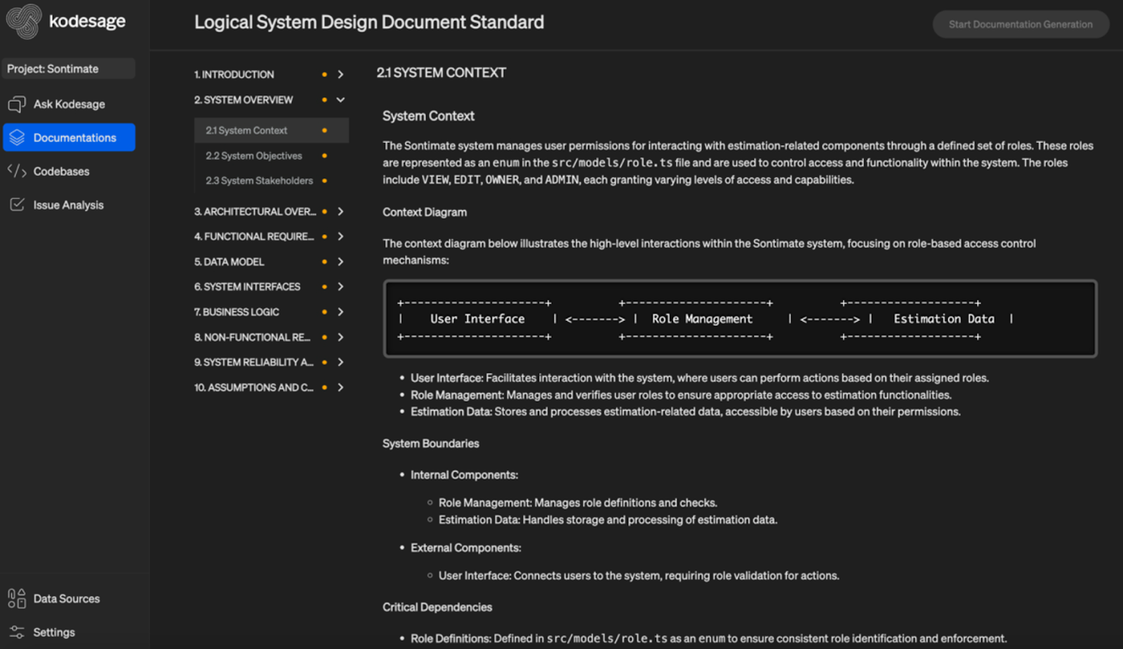Select the Documentations stack icon
1123x649 pixels.
pos(17,137)
